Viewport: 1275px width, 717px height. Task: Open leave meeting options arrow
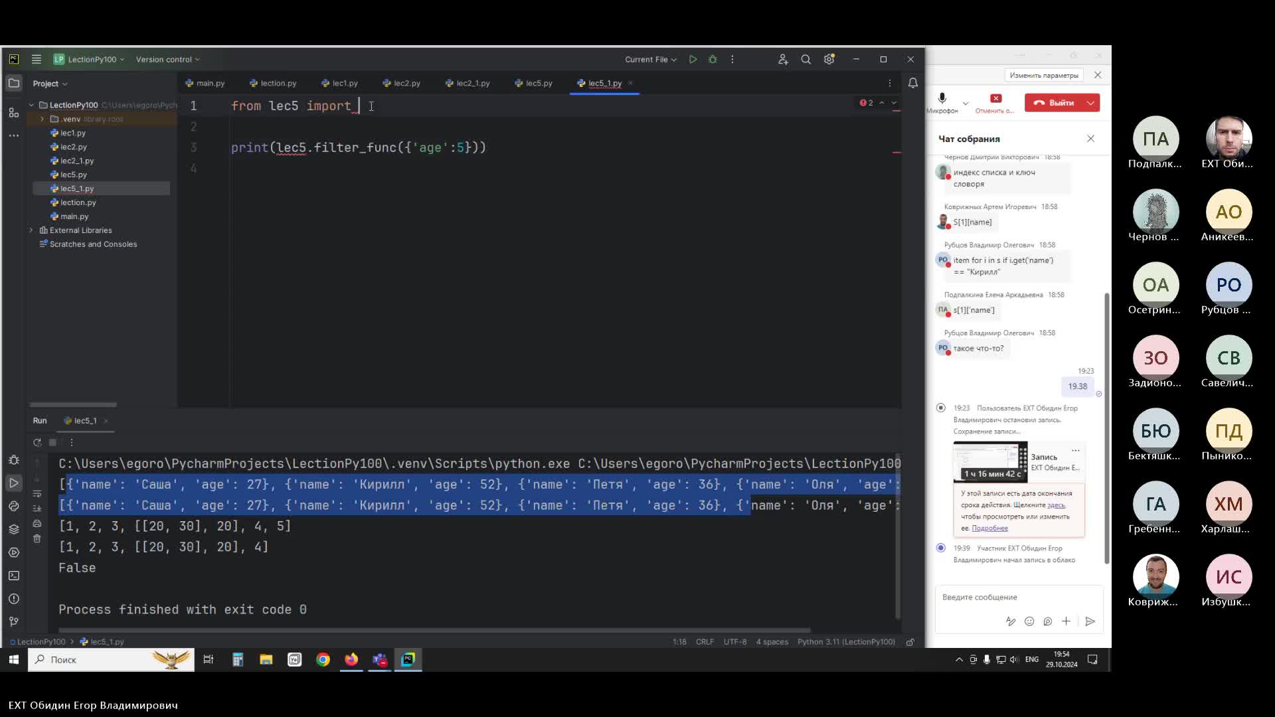tap(1091, 102)
